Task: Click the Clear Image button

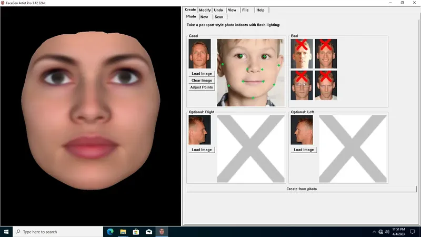Action: point(202,81)
